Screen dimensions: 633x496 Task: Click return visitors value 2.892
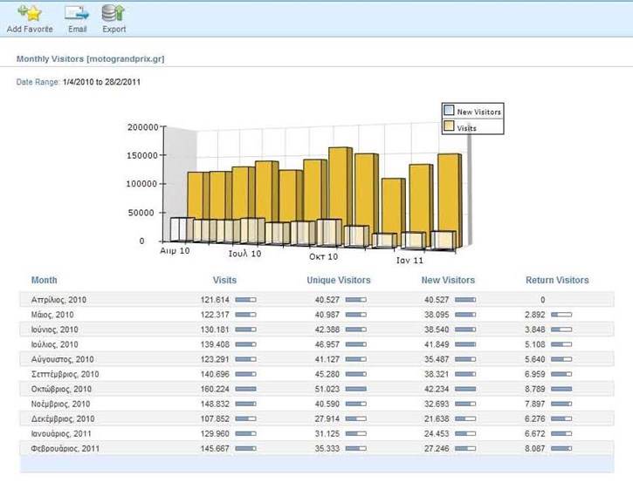pyautogui.click(x=535, y=315)
